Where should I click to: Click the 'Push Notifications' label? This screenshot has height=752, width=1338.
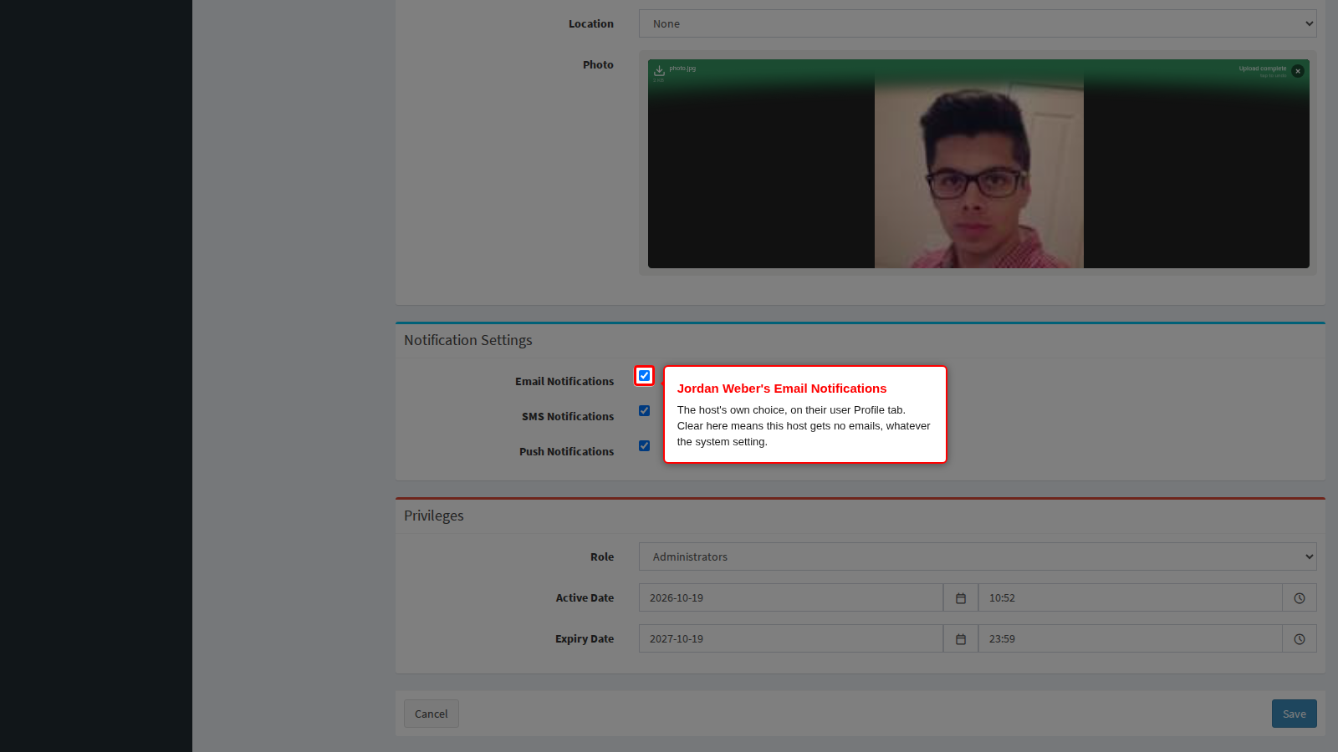click(x=566, y=451)
